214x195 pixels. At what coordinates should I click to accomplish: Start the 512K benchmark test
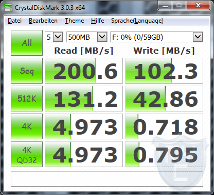(x=27, y=99)
